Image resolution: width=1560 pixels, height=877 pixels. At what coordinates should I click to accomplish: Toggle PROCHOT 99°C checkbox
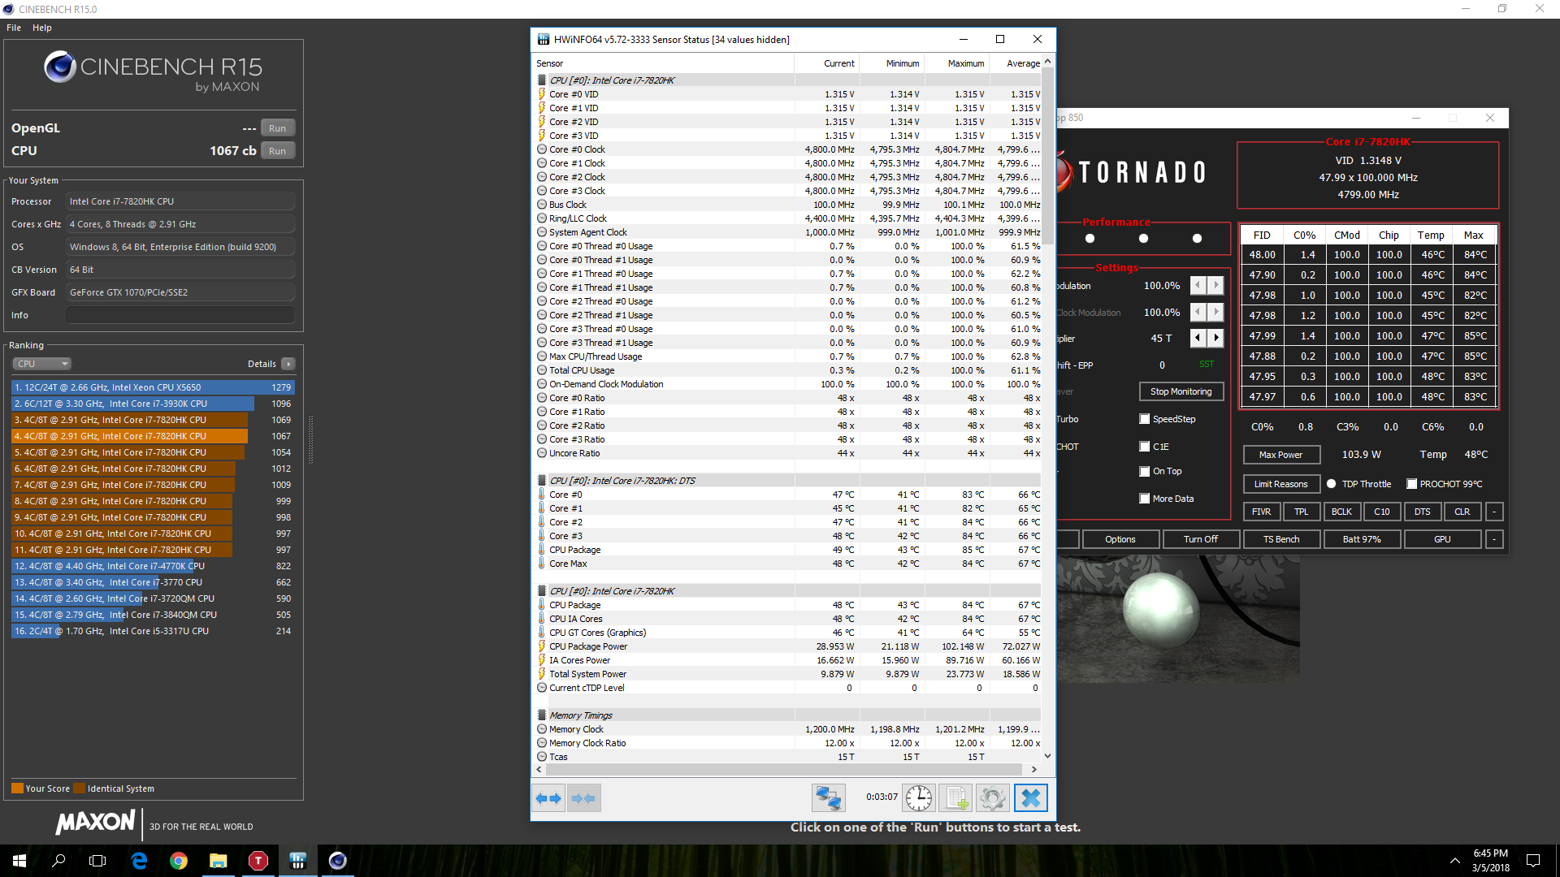(1412, 484)
